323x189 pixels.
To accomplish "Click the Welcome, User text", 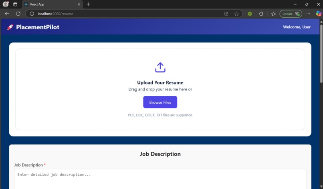I will [297, 27].
